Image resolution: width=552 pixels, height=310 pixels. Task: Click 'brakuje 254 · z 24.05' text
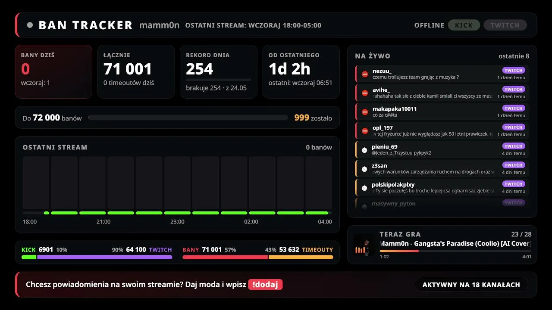[216, 88]
